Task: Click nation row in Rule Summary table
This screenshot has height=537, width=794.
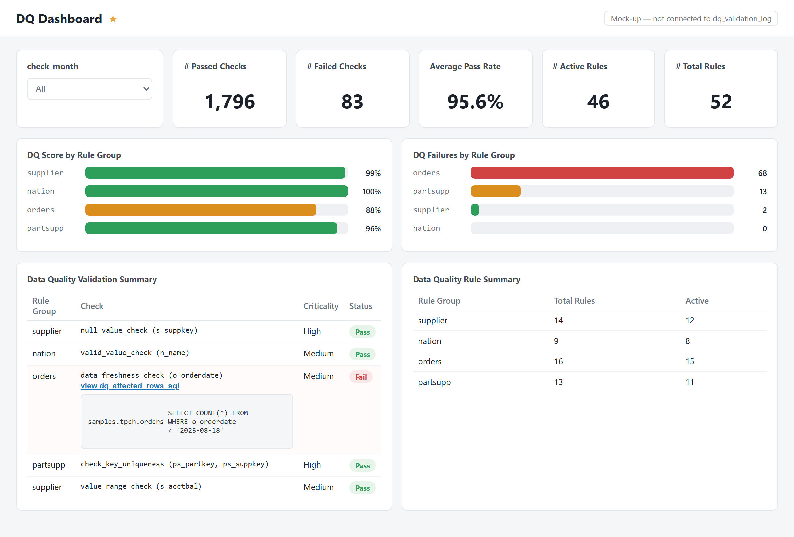Action: tap(590, 341)
